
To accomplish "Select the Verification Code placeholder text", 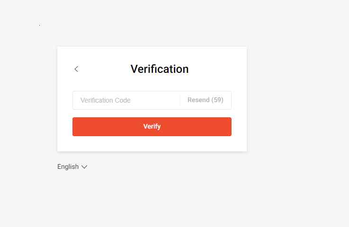I will point(106,100).
